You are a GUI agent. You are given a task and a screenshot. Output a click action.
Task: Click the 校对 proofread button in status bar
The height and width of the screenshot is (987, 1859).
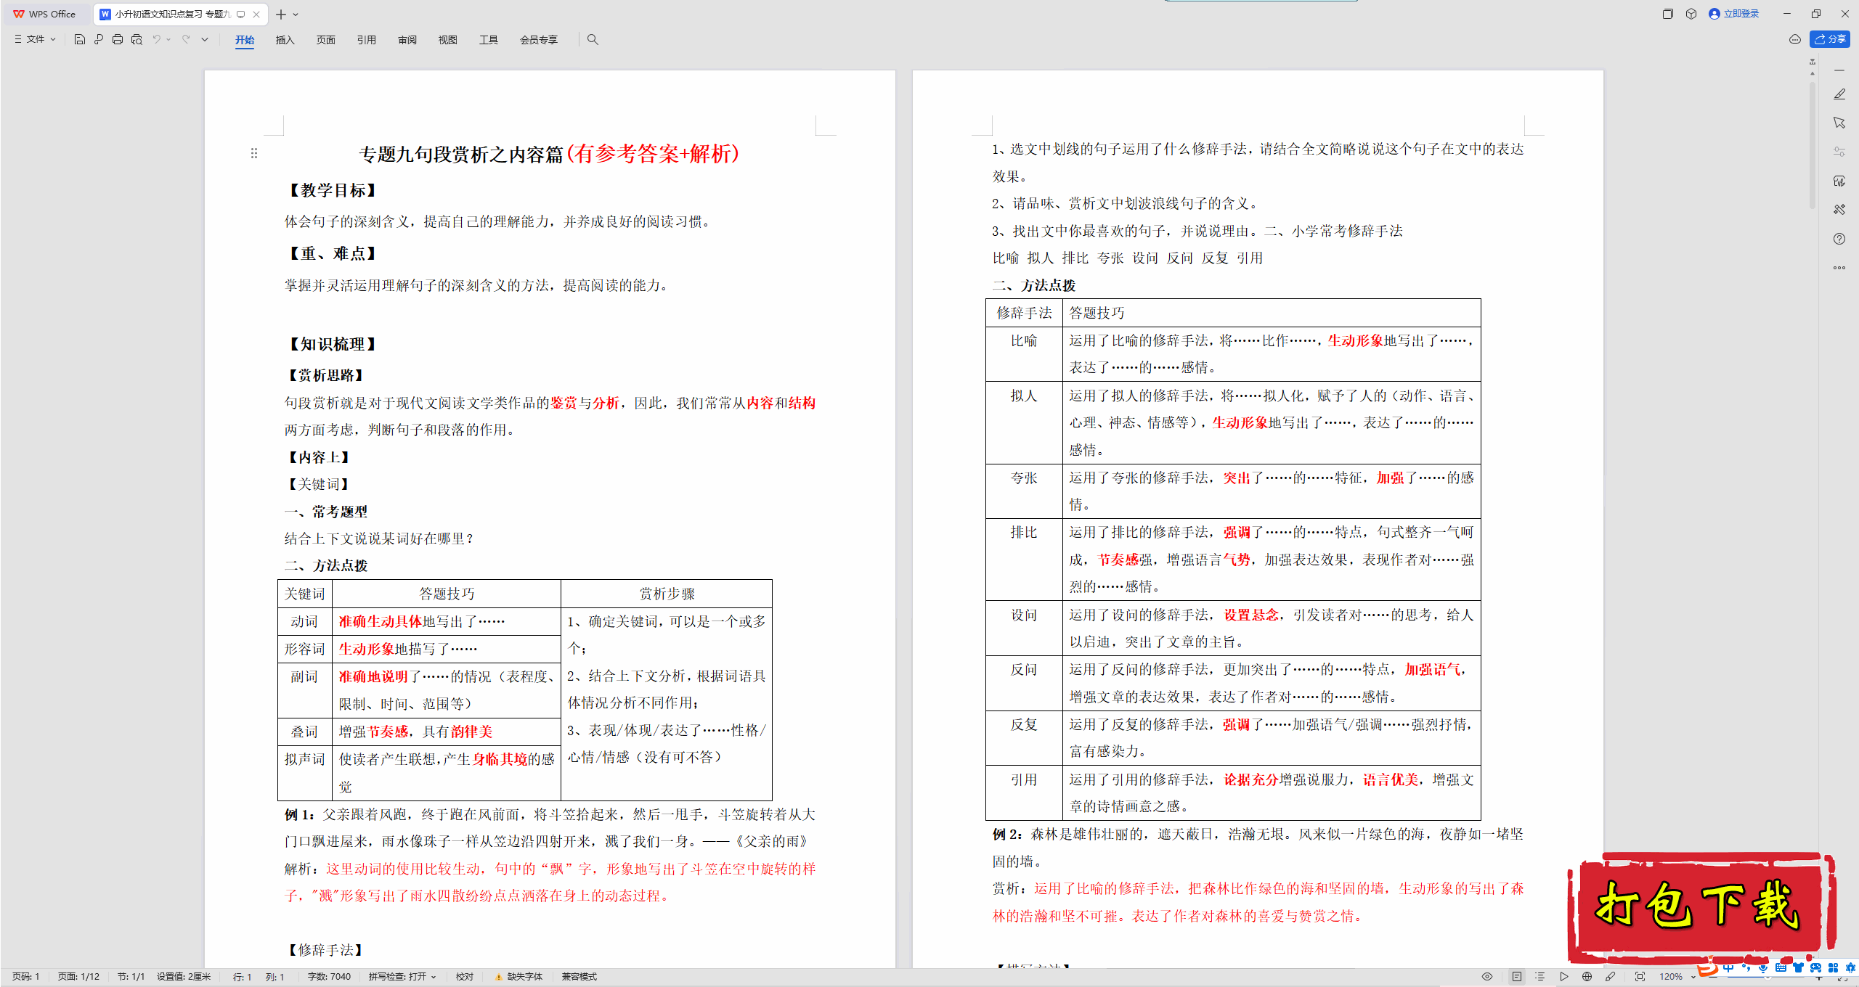click(465, 977)
